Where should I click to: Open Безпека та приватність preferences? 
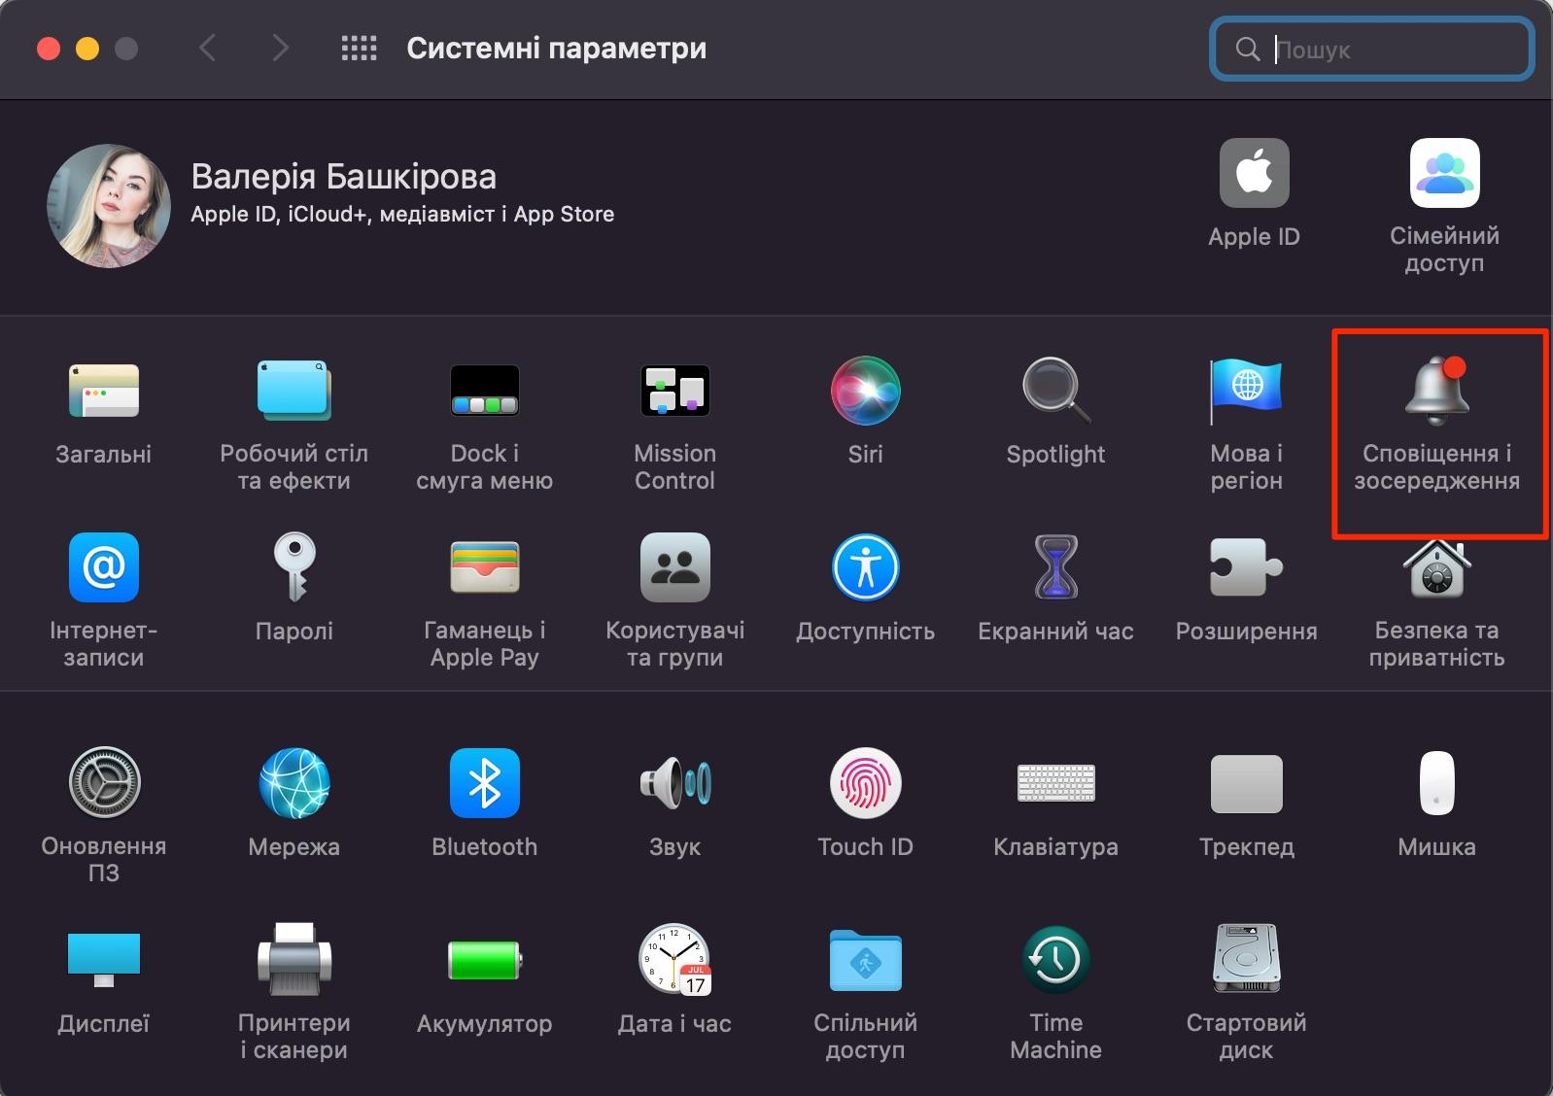[x=1436, y=567]
